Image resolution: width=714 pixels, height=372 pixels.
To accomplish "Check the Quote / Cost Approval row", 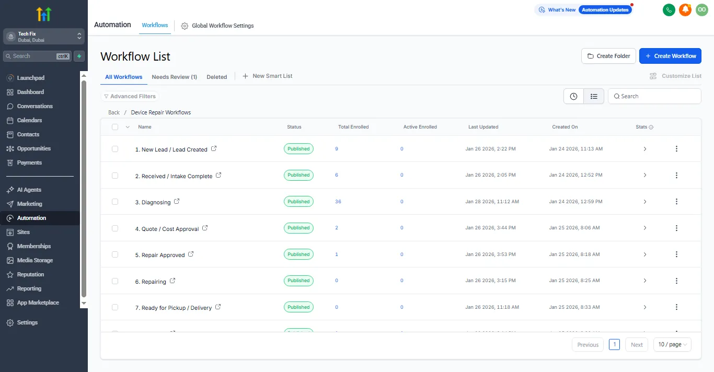I will (x=115, y=228).
